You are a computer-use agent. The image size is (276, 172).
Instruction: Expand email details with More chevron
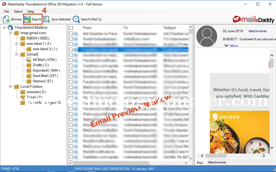click(226, 46)
